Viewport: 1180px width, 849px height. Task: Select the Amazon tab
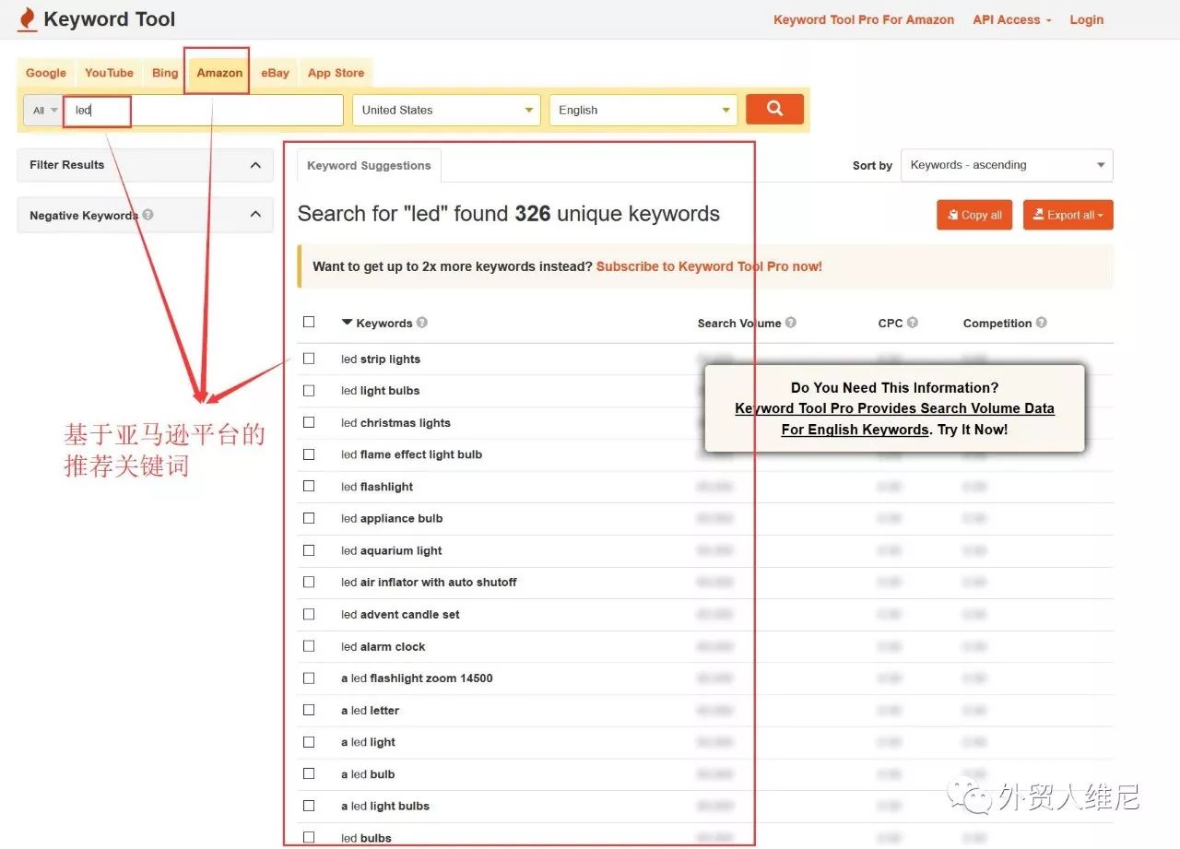click(x=219, y=73)
